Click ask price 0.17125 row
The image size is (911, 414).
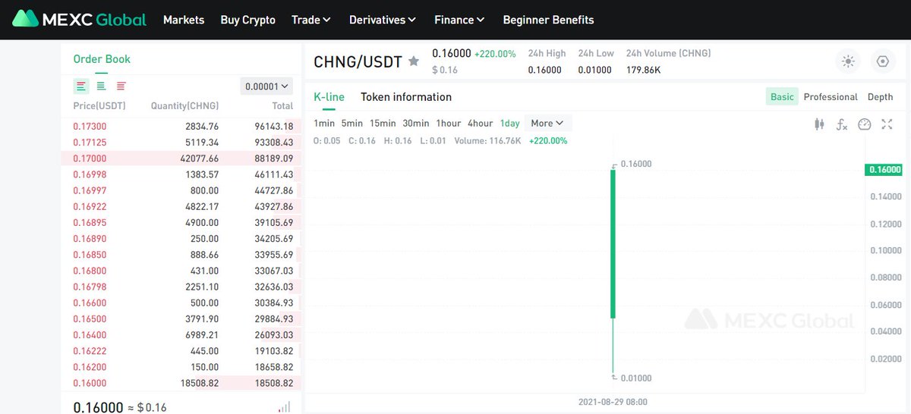tap(181, 143)
